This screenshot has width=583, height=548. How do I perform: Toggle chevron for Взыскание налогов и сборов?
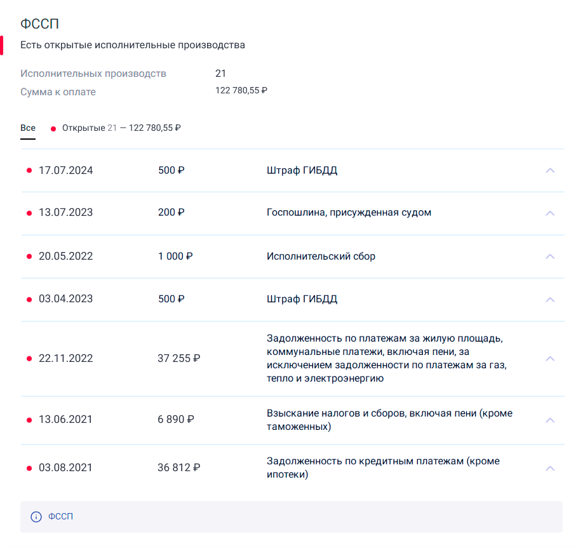(x=550, y=420)
